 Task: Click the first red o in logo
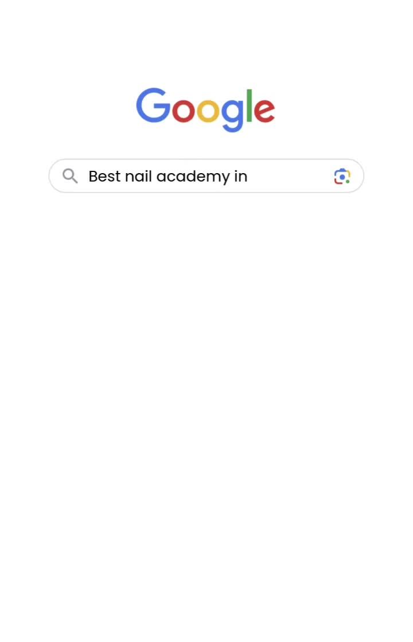183,111
